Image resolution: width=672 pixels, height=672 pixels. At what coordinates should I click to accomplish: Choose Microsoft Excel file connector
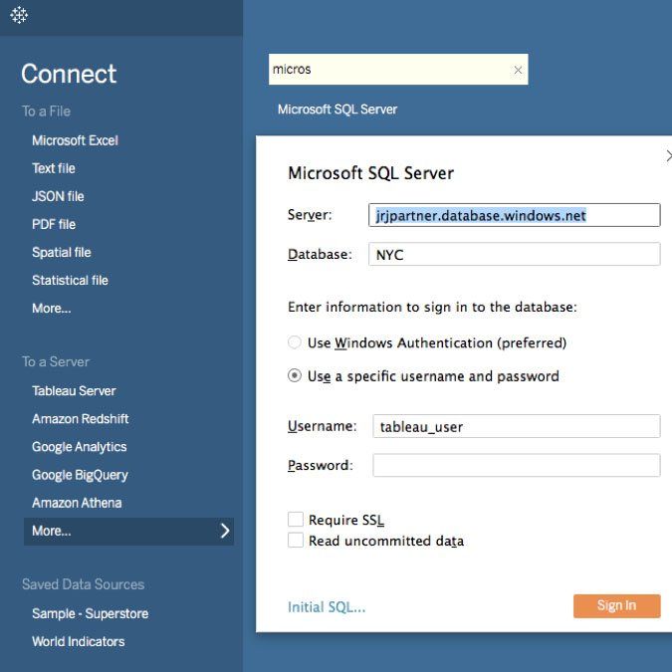[75, 140]
